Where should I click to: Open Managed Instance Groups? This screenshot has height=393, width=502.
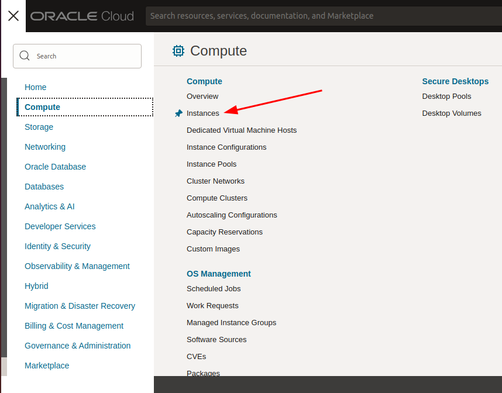tap(232, 323)
